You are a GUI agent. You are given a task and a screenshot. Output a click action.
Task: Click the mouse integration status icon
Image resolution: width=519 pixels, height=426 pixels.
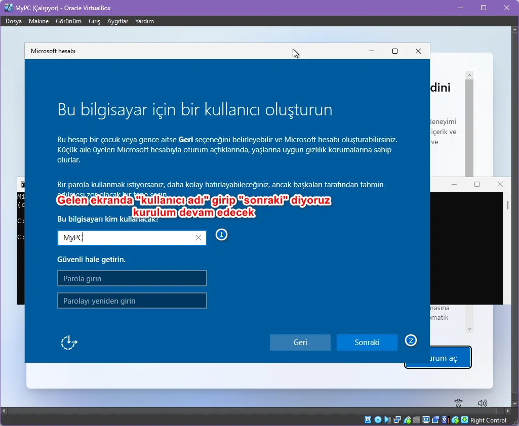point(455,420)
